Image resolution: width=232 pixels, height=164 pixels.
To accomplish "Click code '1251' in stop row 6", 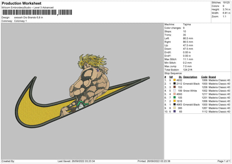I will click(205, 98).
